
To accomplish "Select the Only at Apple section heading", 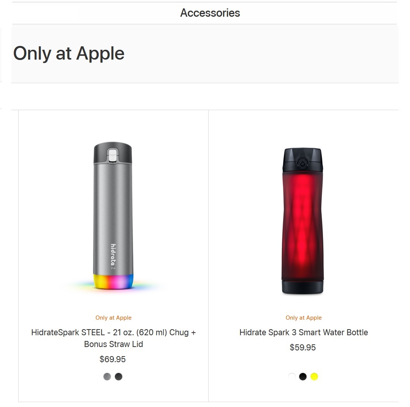I will [x=69, y=54].
